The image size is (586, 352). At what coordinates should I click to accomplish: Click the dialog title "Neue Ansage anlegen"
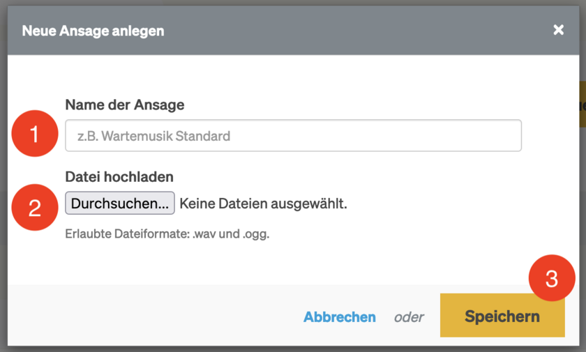pos(93,31)
